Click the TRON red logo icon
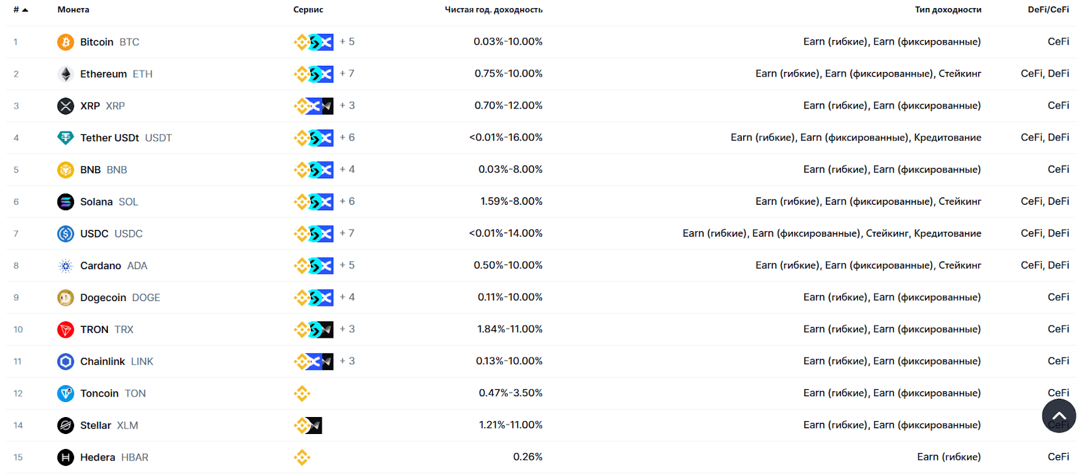Viewport: 1086px width, 474px height. click(x=65, y=330)
